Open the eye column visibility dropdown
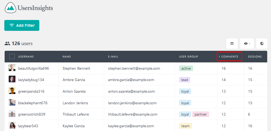The height and width of the screenshot is (131, 271). tap(247, 43)
